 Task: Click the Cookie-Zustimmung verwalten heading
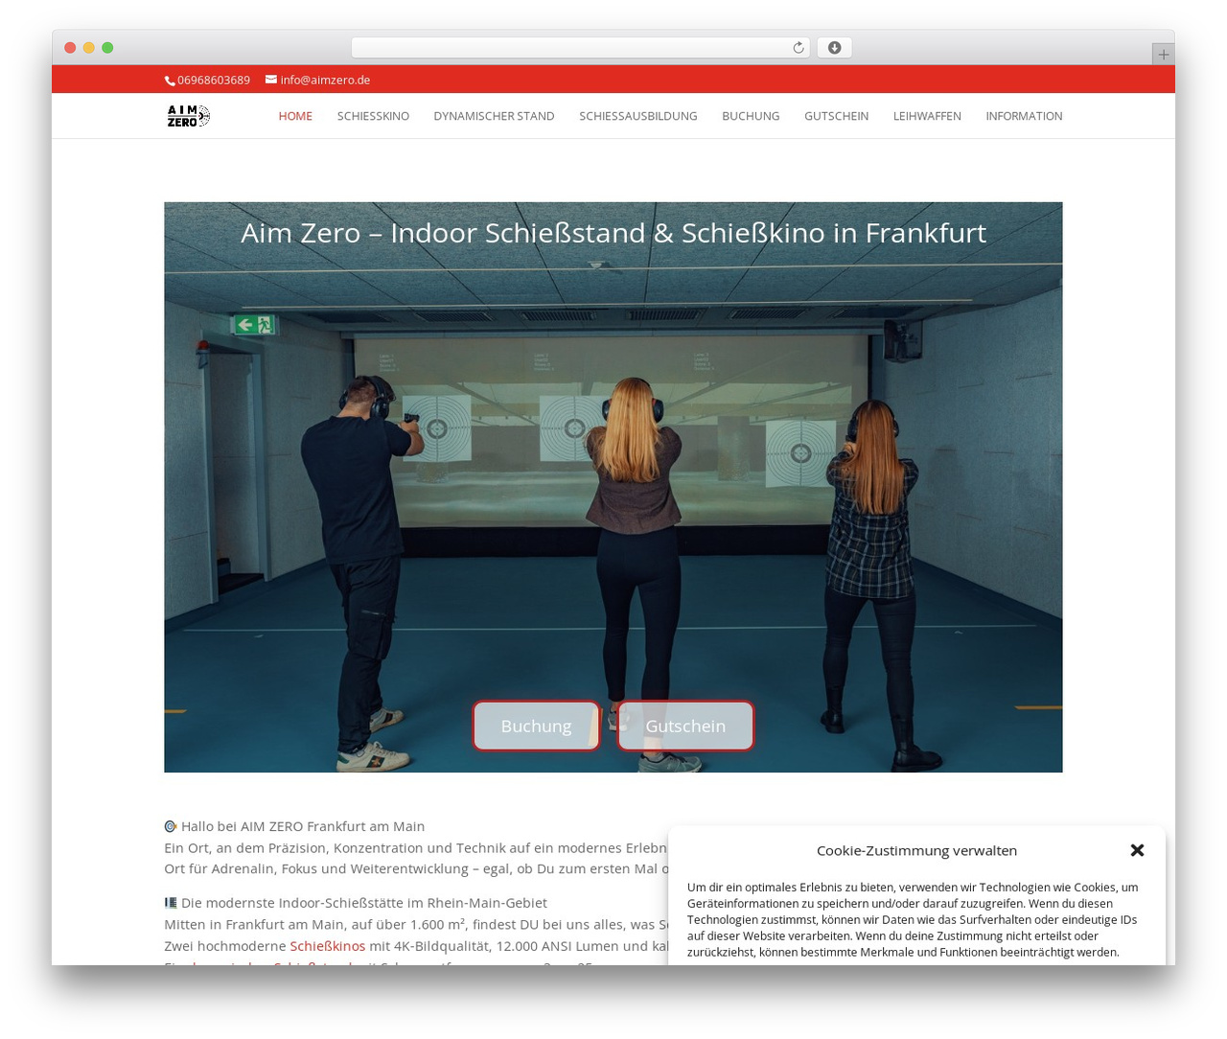click(x=916, y=850)
